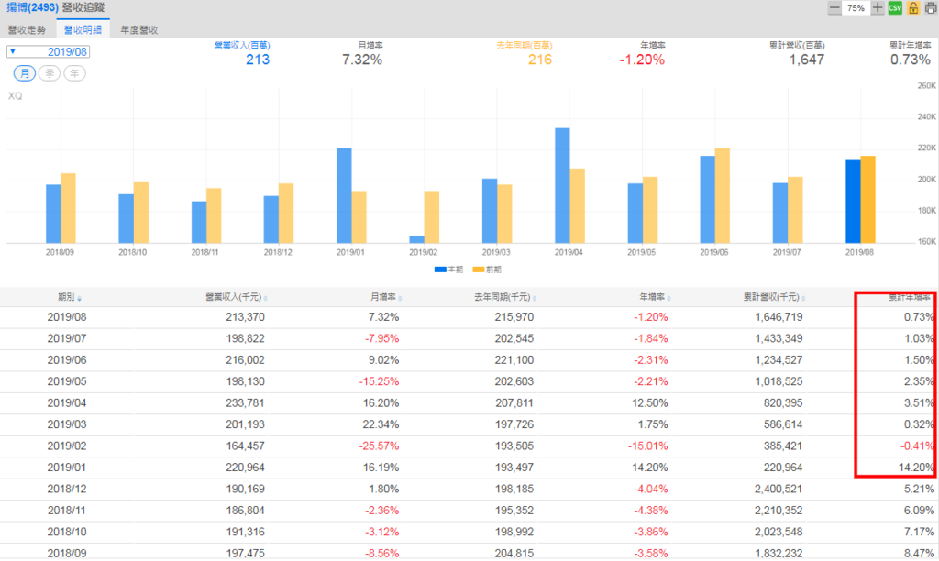Viewport: 939px width, 561px height.
Task: Click cumulative growth cell 3.51%
Action: coord(919,403)
